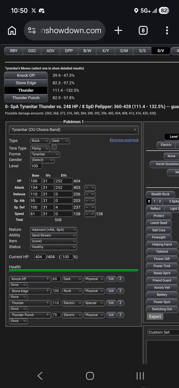Edit the Current HP 404 field

pos(40,257)
